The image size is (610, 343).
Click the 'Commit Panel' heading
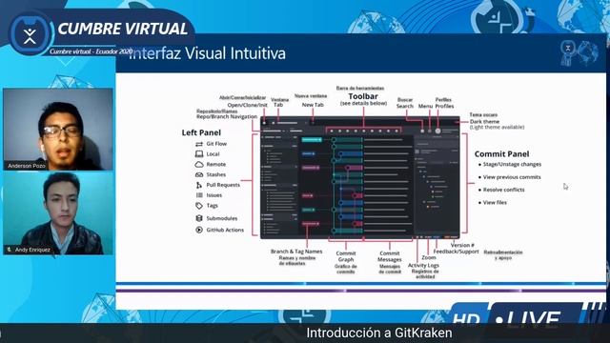click(502, 154)
